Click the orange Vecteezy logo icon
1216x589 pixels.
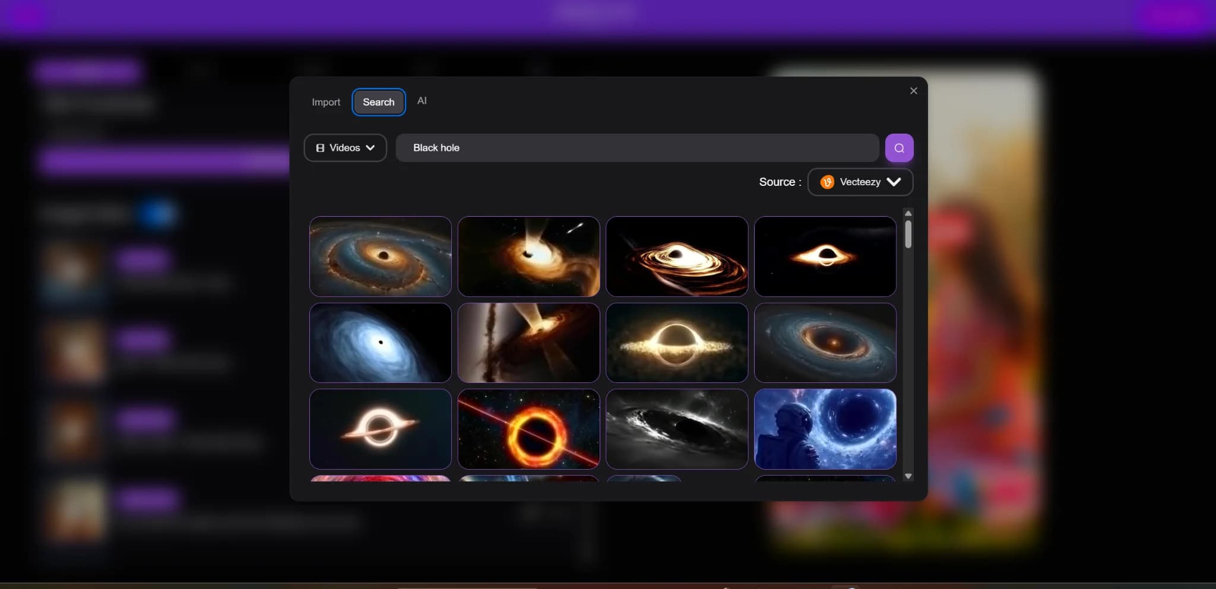point(827,182)
